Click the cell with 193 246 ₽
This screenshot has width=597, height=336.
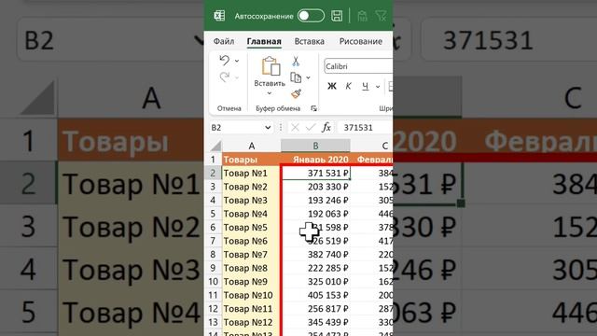coord(315,200)
